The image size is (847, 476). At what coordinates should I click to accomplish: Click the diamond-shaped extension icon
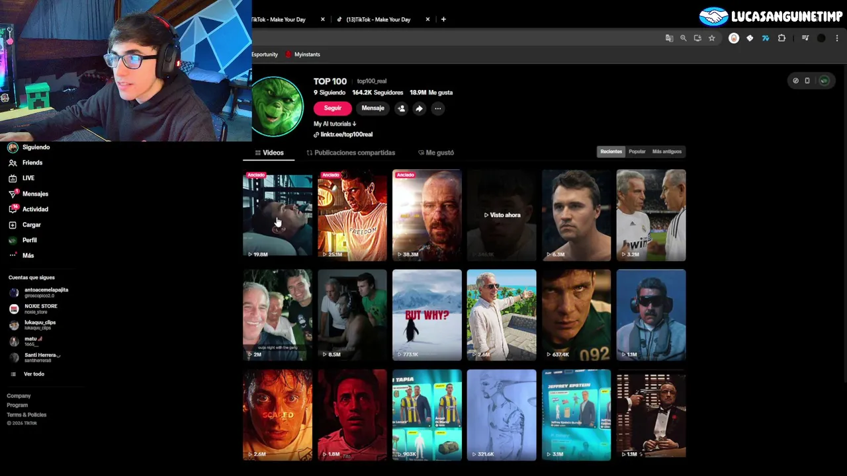(x=750, y=38)
